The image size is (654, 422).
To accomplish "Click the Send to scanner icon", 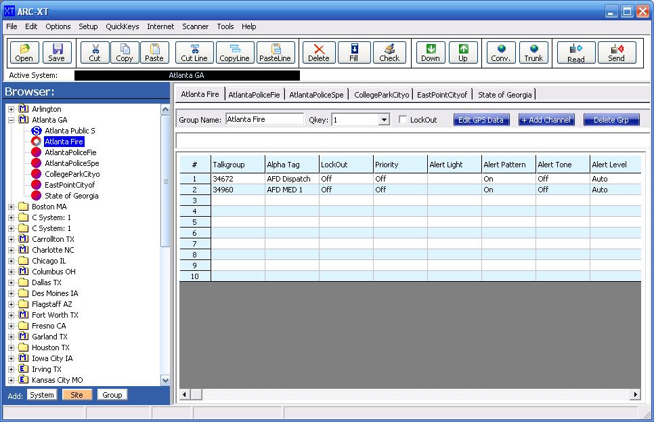I will click(x=617, y=53).
